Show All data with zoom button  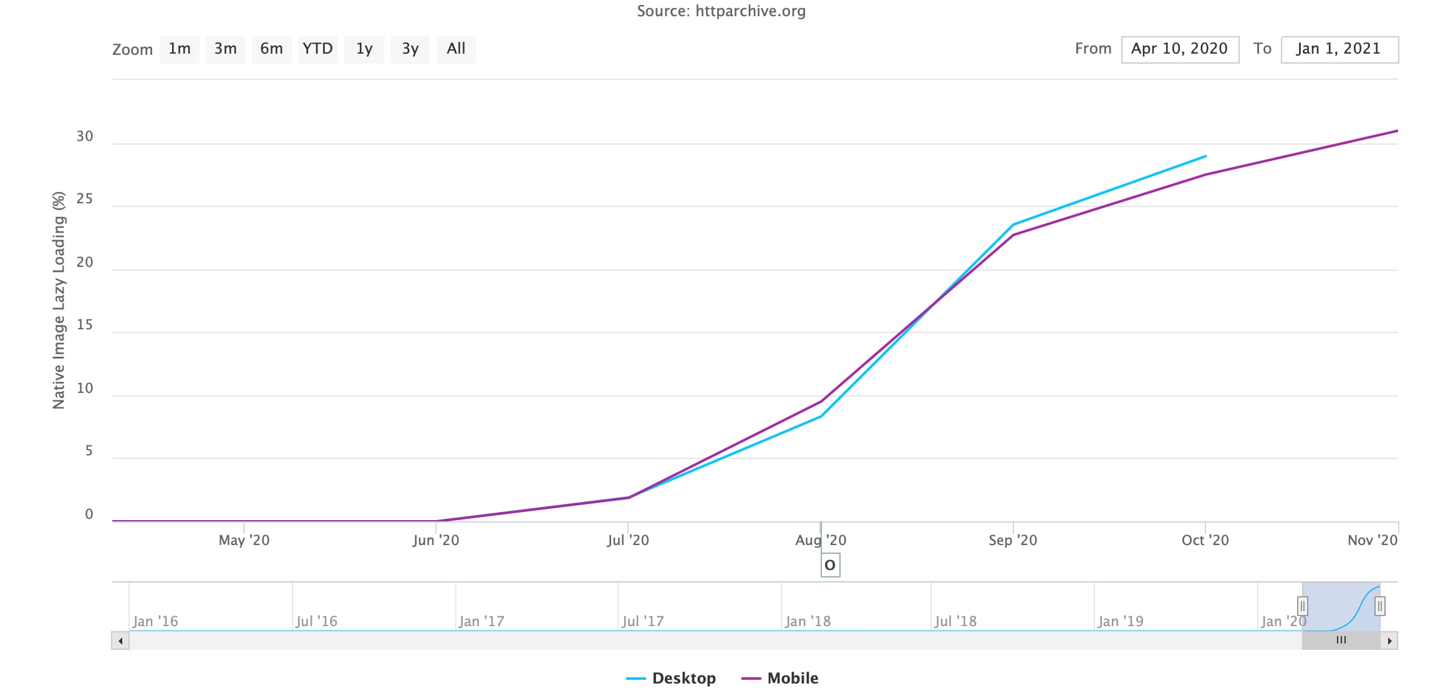pyautogui.click(x=456, y=49)
